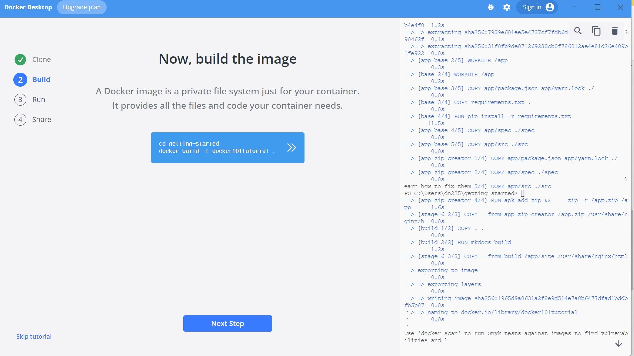The image size is (634, 356).
Task: Click the step 3 circle icon
Action: (20, 100)
